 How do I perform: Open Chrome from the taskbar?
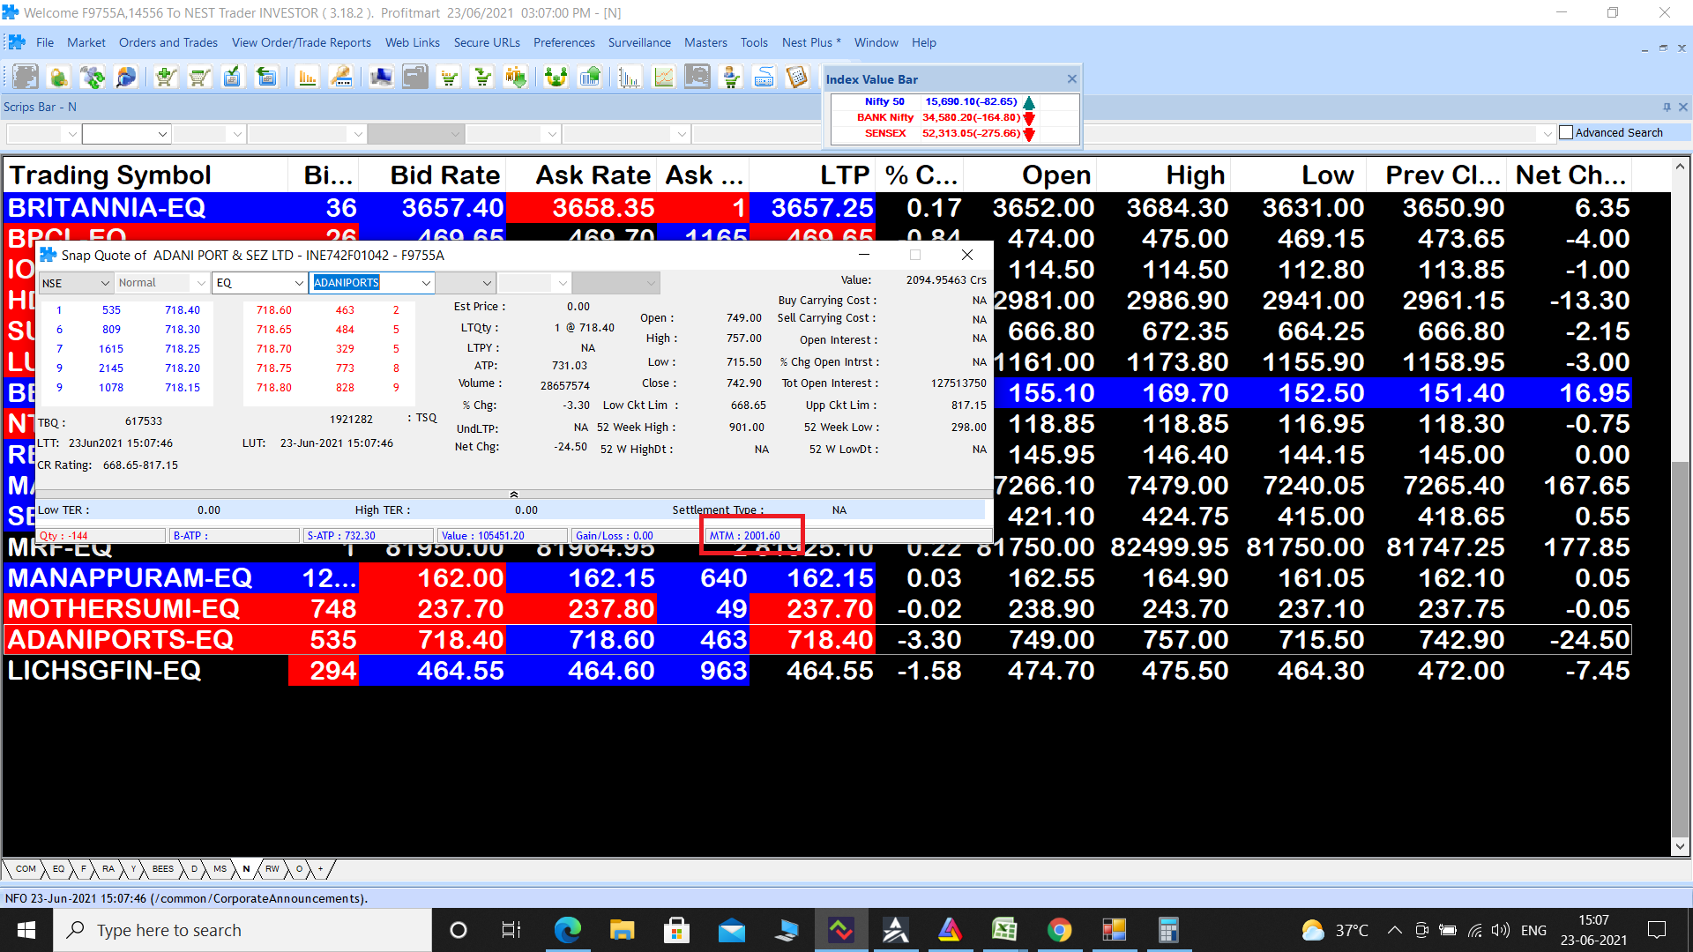point(1059,930)
